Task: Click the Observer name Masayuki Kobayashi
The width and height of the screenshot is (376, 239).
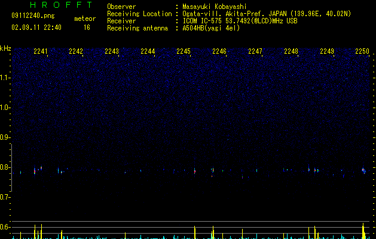Action: pyautogui.click(x=215, y=7)
